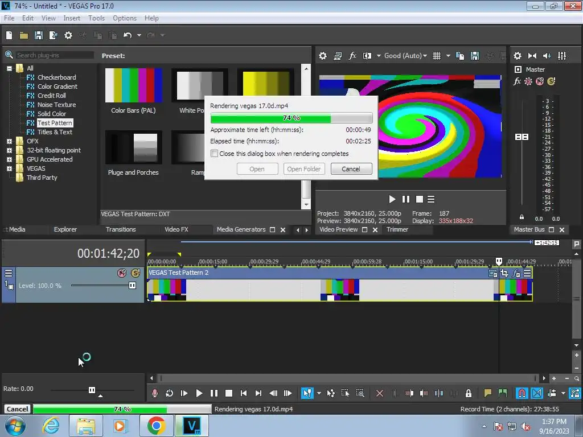Open the Overlays dropdown arrow beside the grid icon
583x437 pixels.
click(448, 56)
